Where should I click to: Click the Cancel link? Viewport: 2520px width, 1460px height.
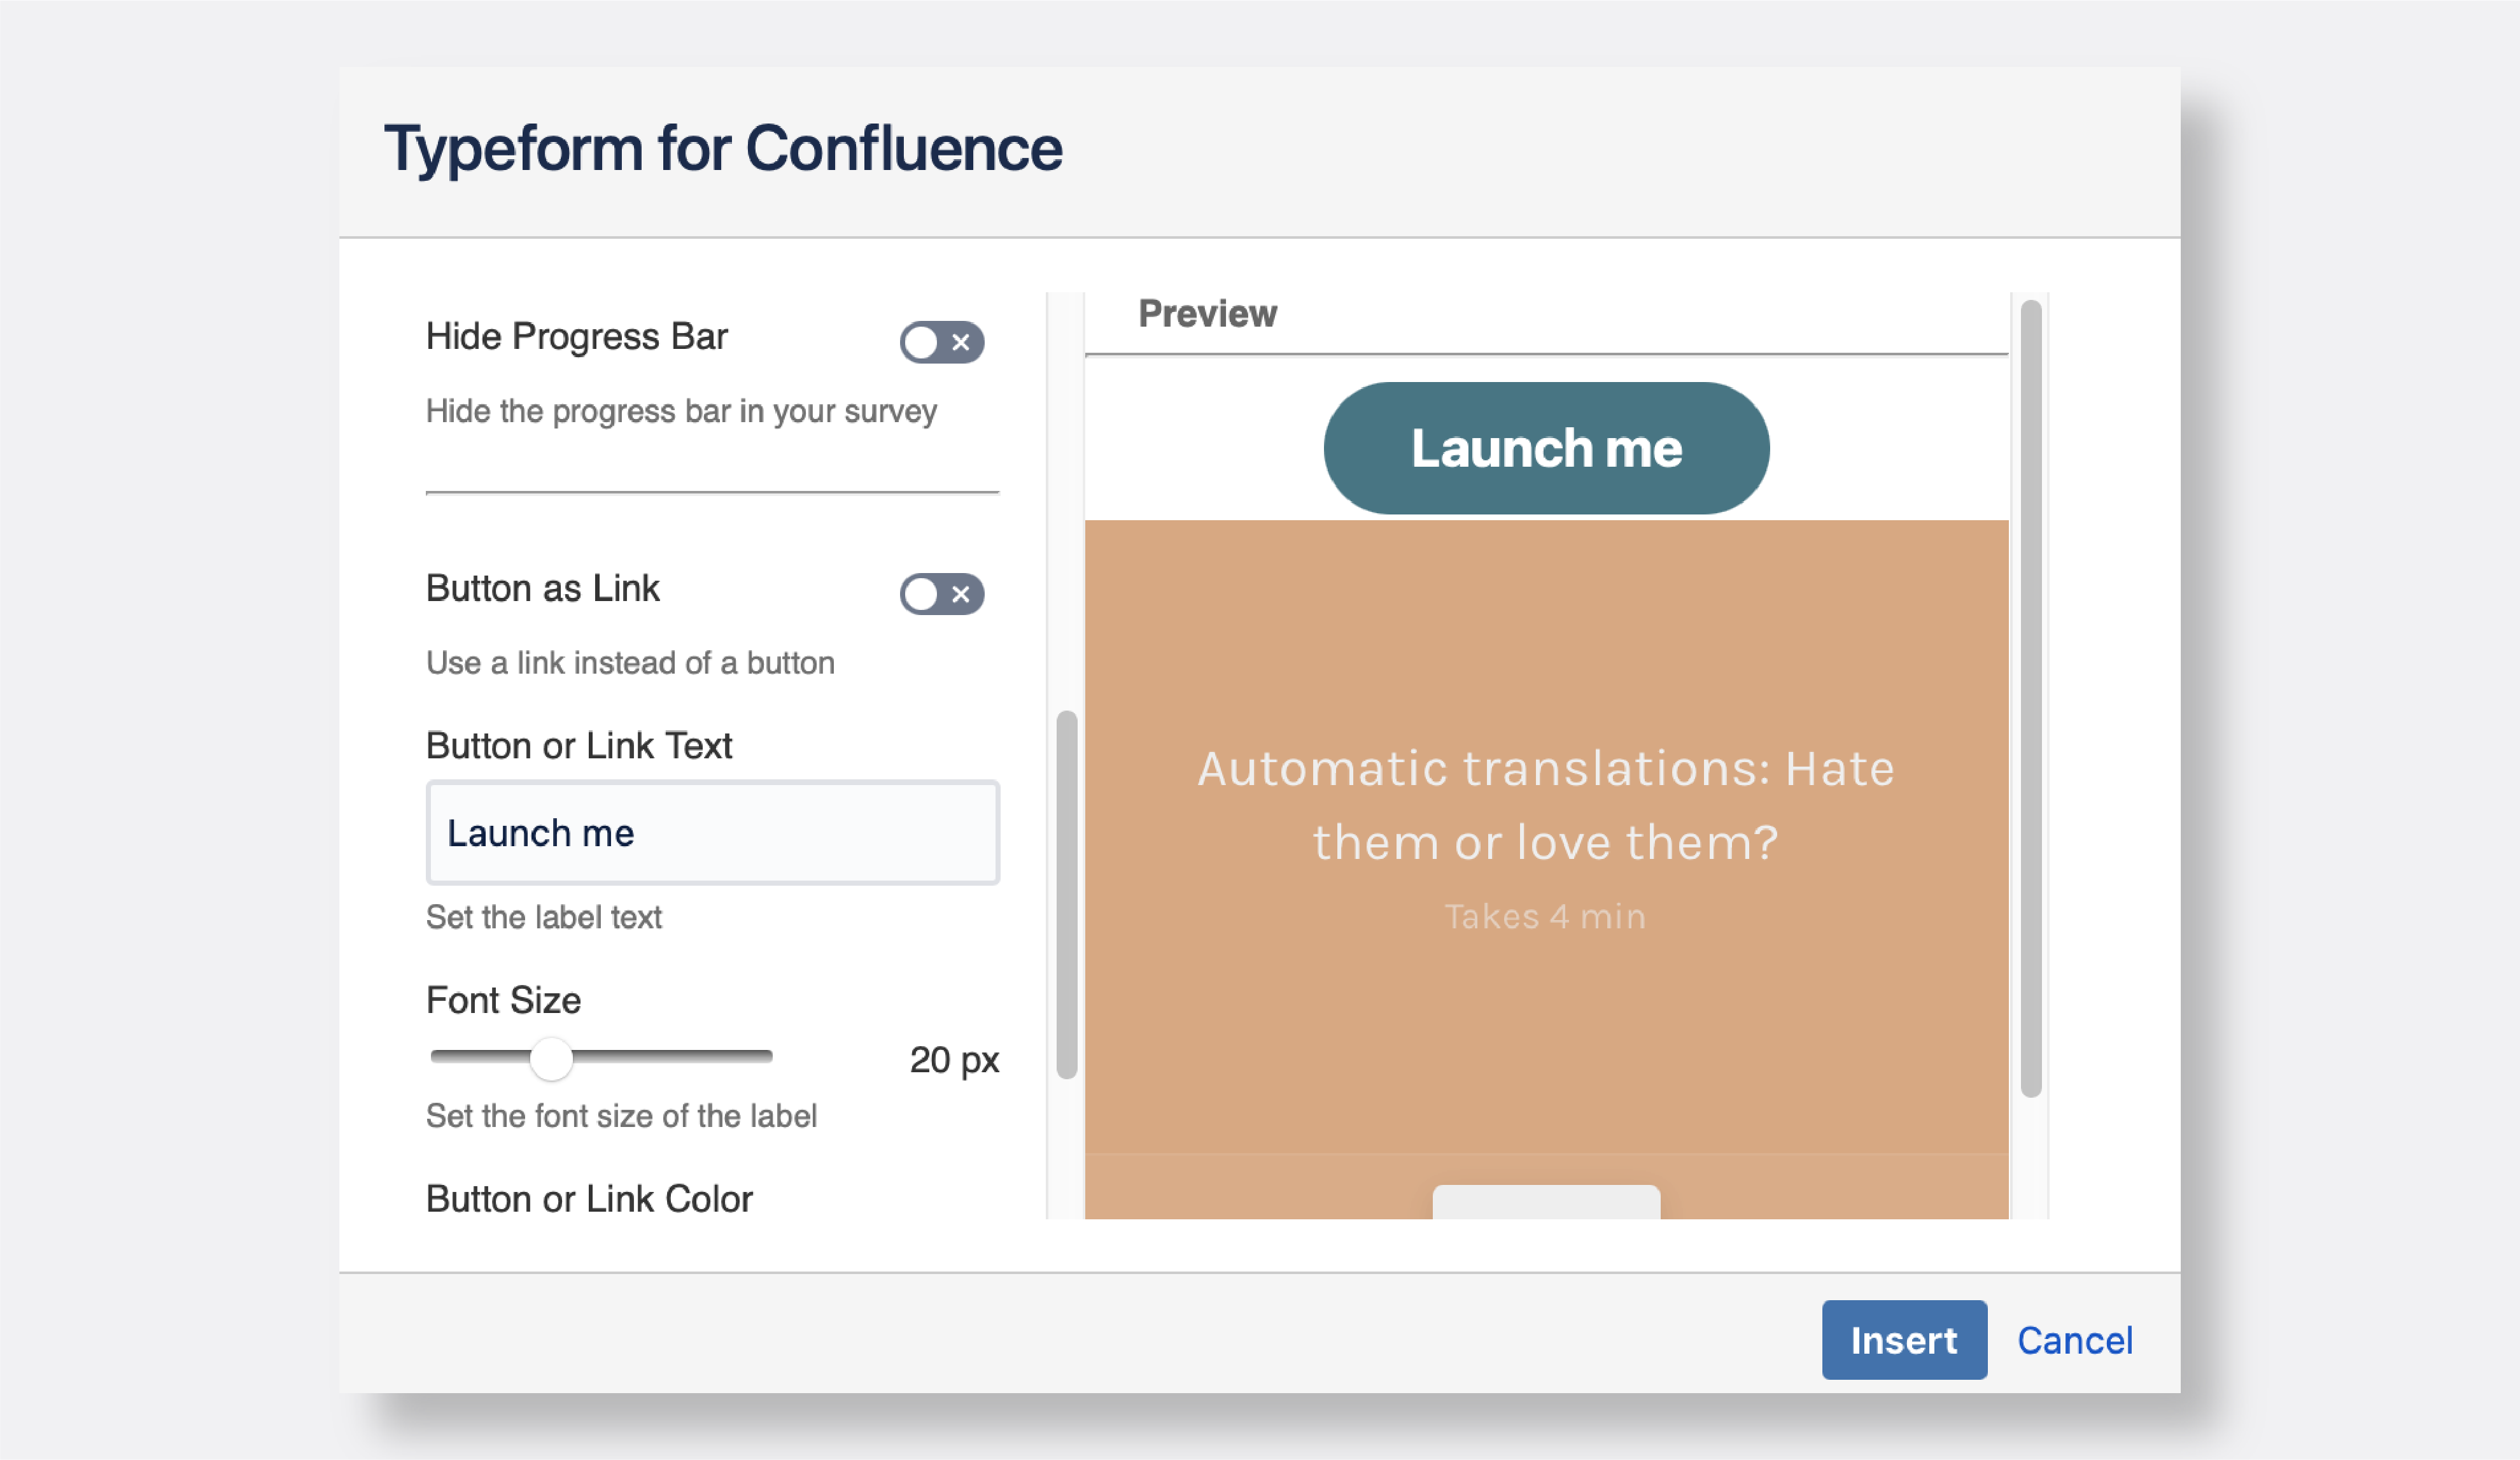click(2075, 1340)
